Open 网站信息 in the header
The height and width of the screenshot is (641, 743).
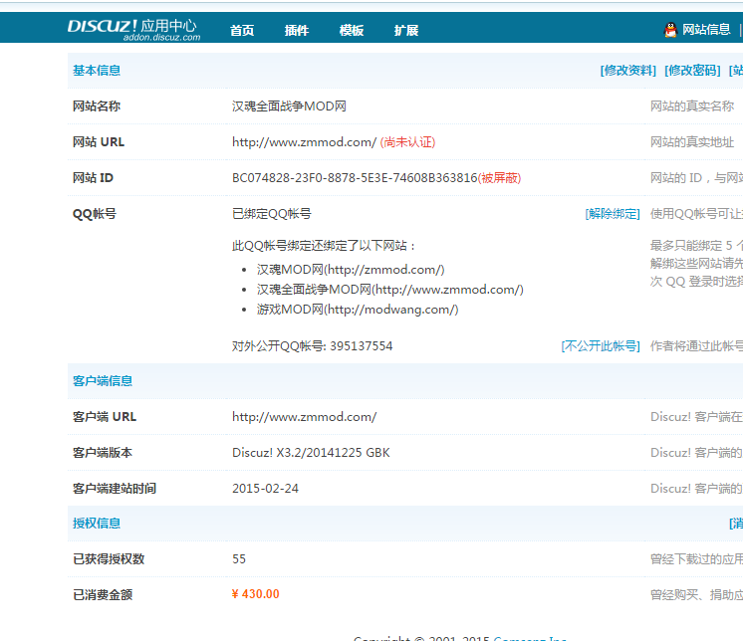pos(706,29)
